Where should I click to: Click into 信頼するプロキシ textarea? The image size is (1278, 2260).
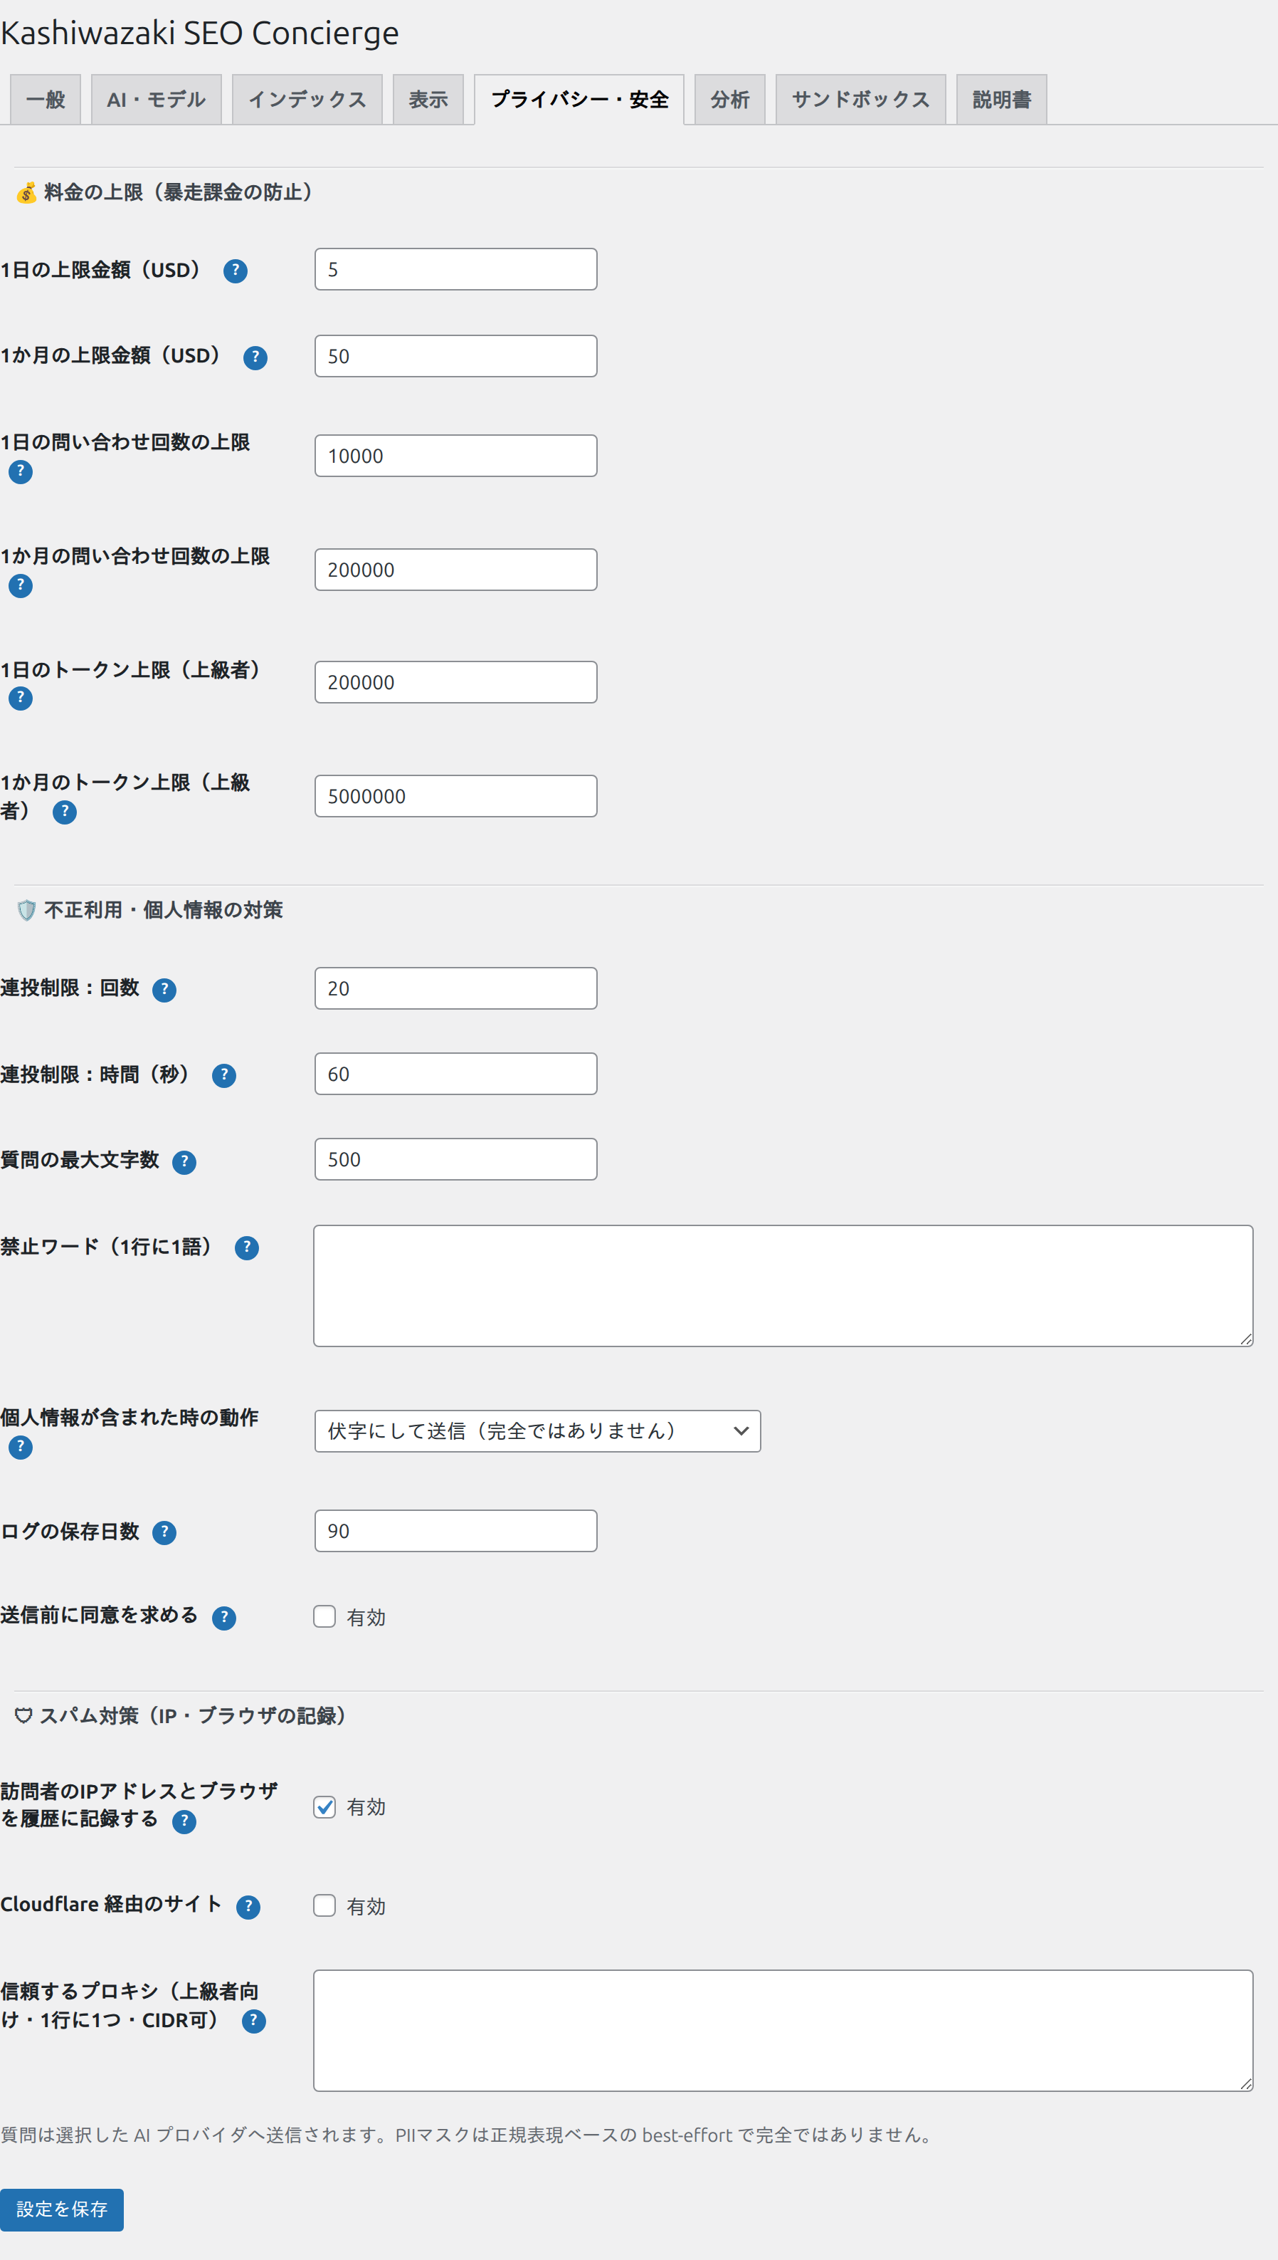coord(783,2030)
